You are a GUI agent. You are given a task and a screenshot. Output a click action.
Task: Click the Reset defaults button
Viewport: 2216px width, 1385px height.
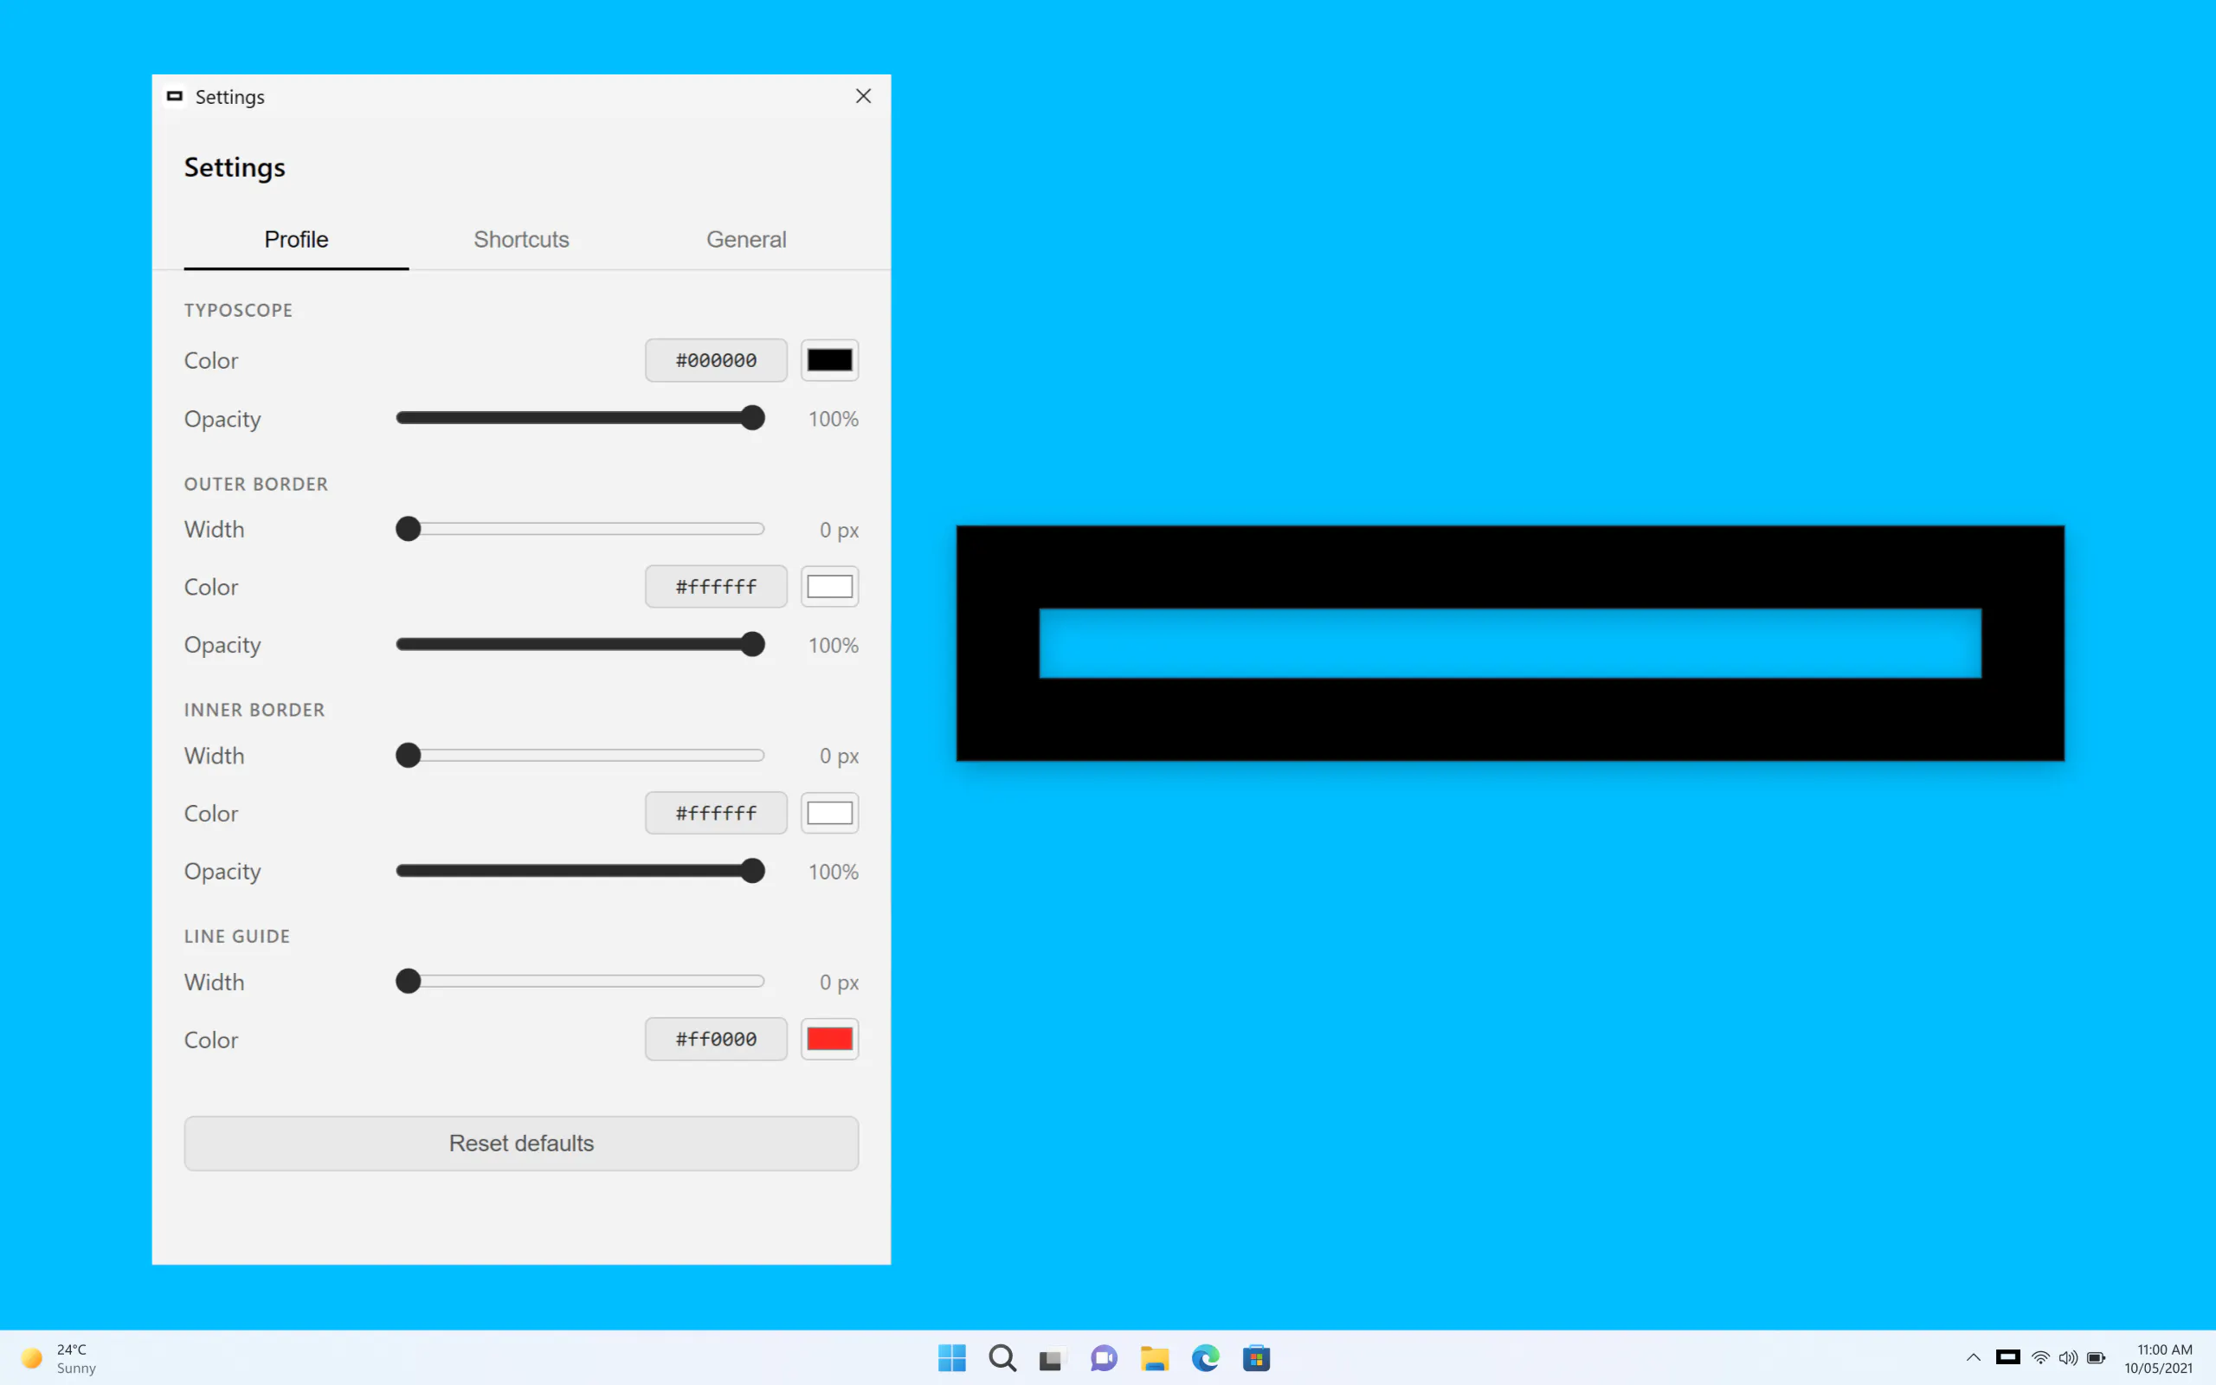tap(521, 1143)
